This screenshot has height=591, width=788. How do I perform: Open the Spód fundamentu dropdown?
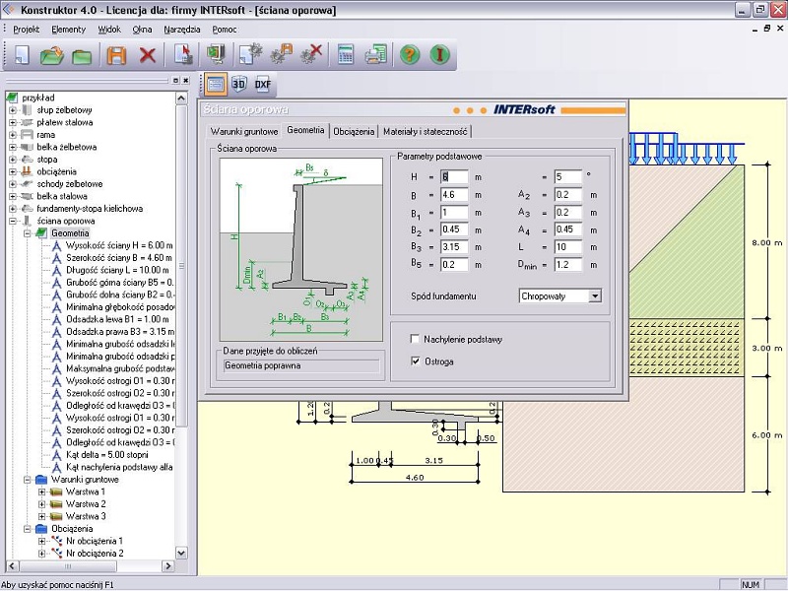point(595,296)
